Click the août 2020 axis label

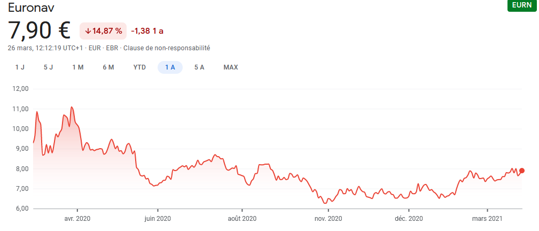click(242, 218)
